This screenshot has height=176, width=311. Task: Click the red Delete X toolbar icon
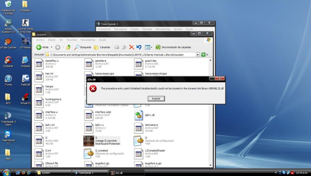pos(132,47)
